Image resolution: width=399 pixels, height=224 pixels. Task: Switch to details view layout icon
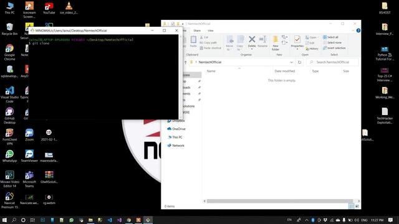tap(351, 206)
